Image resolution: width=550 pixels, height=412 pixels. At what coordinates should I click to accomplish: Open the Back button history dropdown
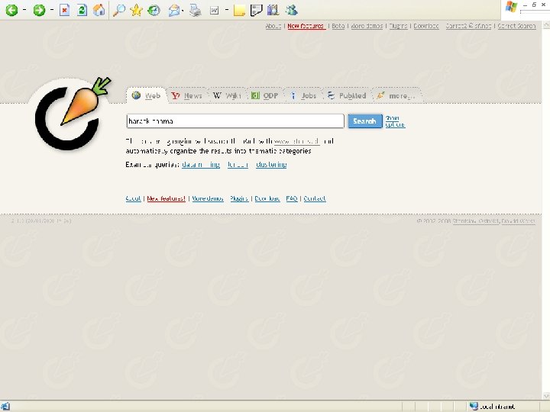24,10
